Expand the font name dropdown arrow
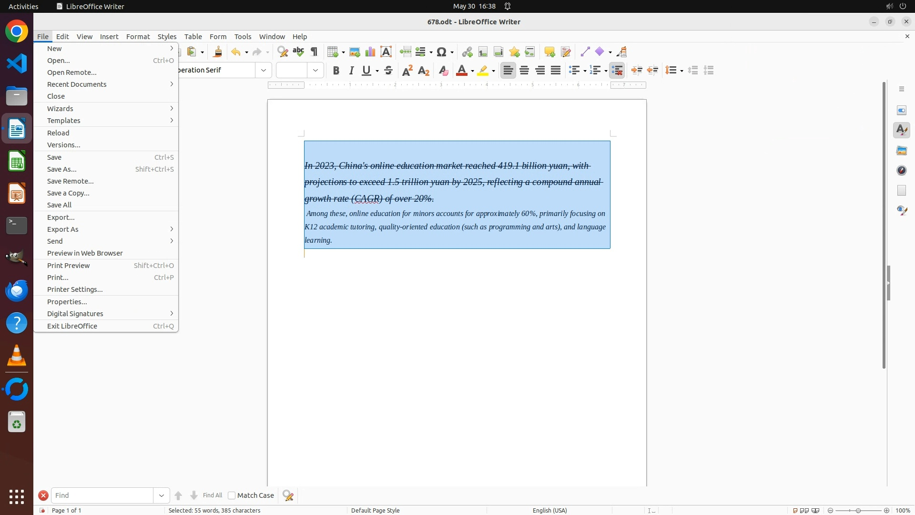 coord(264,71)
